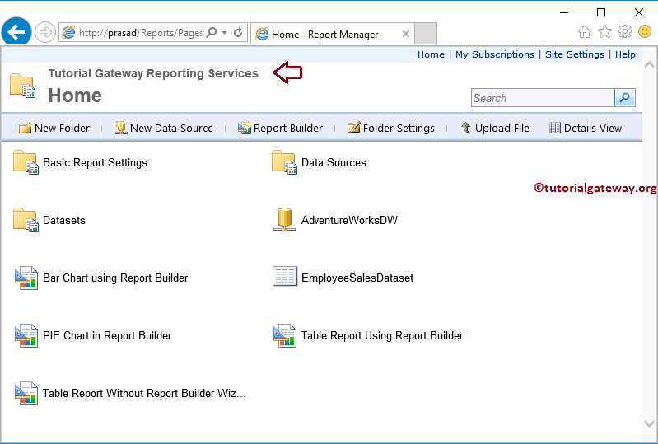Viewport: 658px width, 444px height.
Task: Select New Data Source text in toolbar
Action: coord(171,128)
